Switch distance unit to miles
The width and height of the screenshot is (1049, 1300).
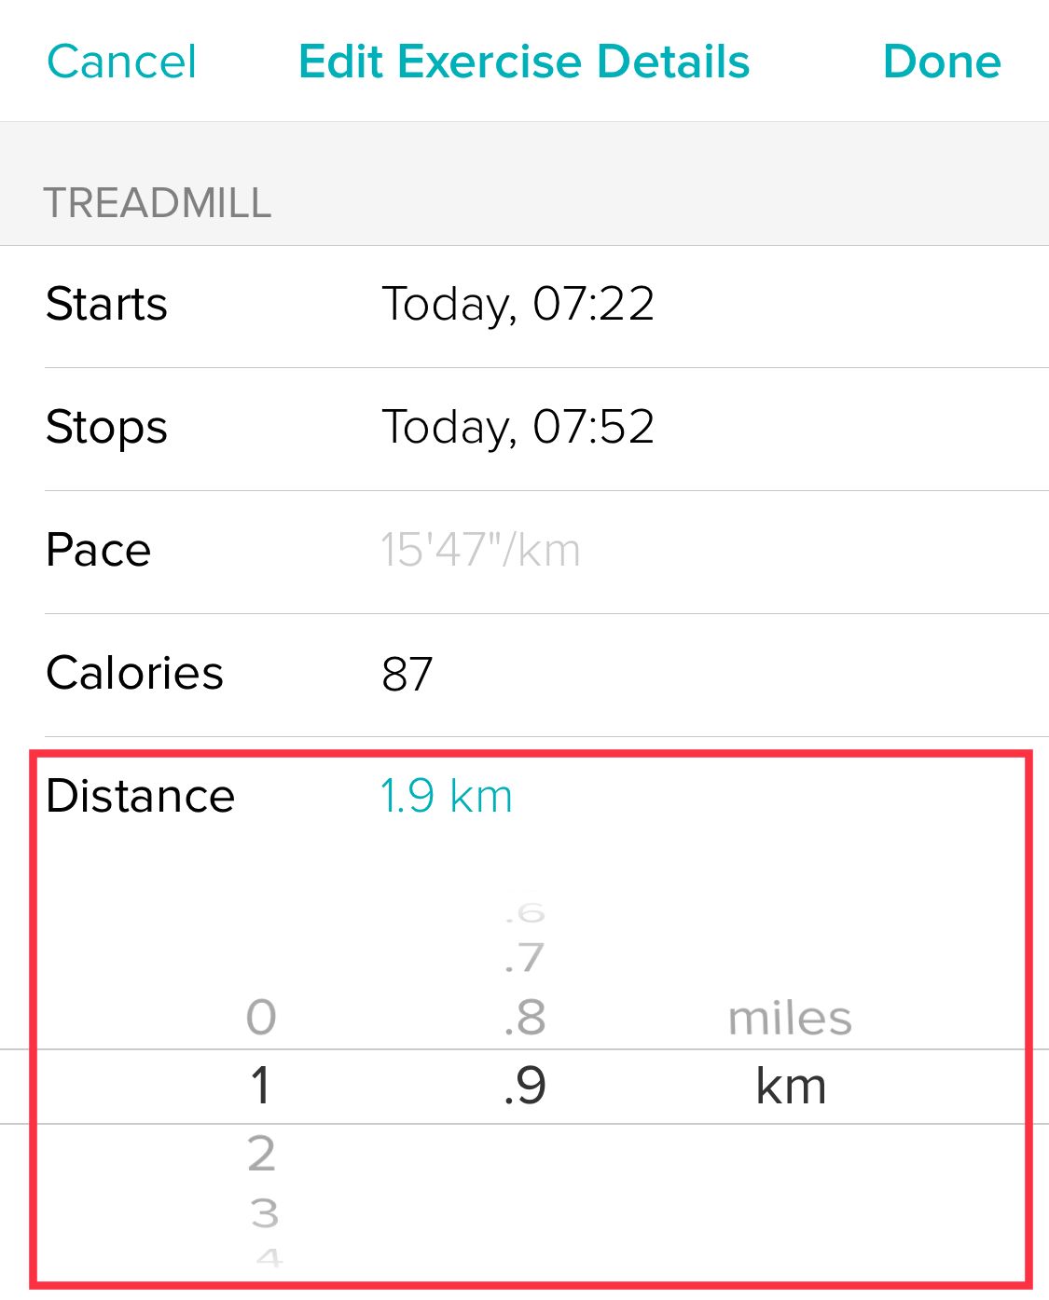(x=790, y=1018)
